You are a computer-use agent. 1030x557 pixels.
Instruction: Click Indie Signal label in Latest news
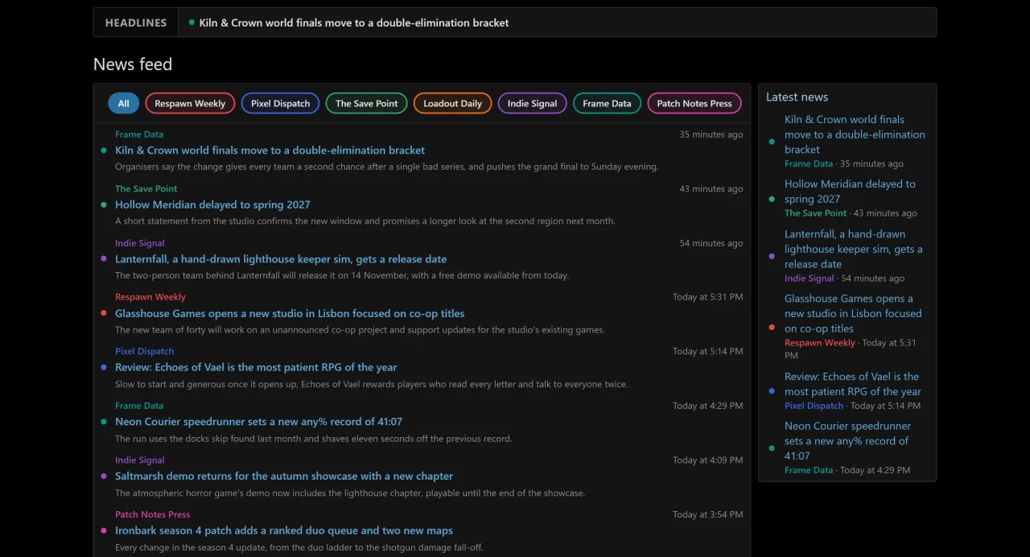(x=809, y=278)
